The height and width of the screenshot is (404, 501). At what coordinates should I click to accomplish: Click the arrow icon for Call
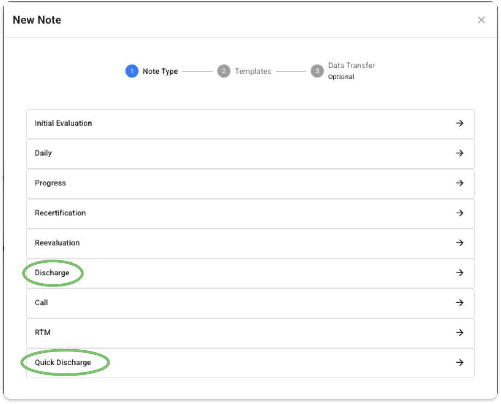(460, 303)
